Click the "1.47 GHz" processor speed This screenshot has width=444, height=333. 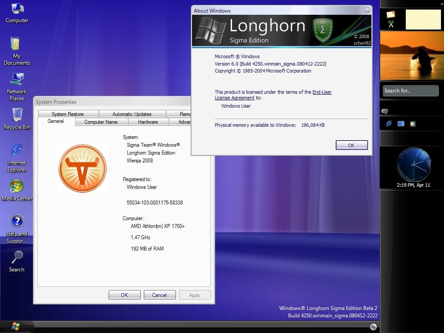(140, 237)
